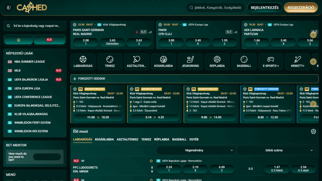Open the E-Sports + category
This screenshot has height=181, width=322.
pyautogui.click(x=271, y=62)
